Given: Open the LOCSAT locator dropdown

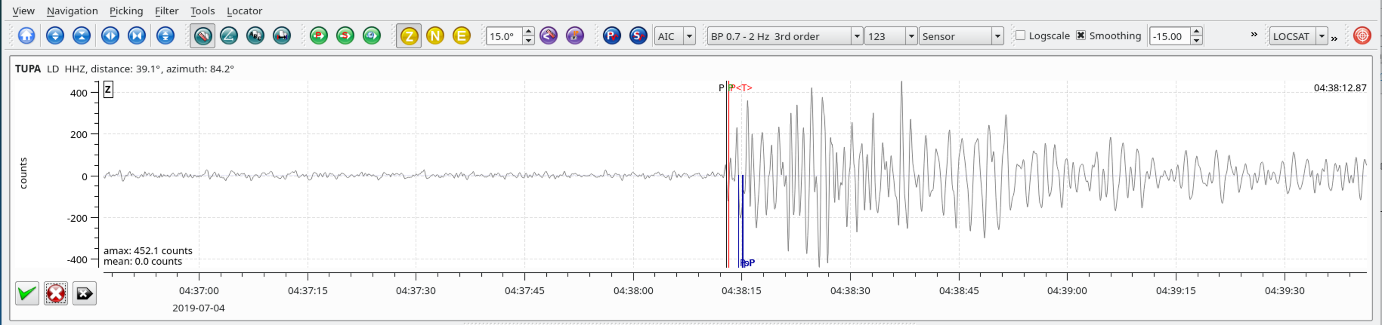Looking at the screenshot, I should point(1298,36).
